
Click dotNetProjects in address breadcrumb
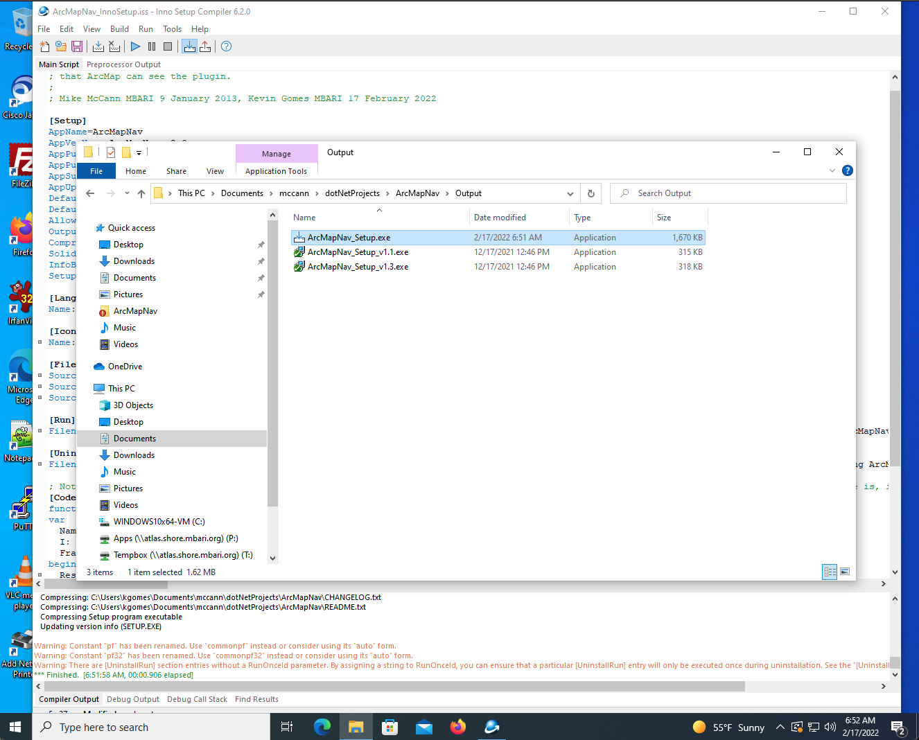click(x=352, y=193)
